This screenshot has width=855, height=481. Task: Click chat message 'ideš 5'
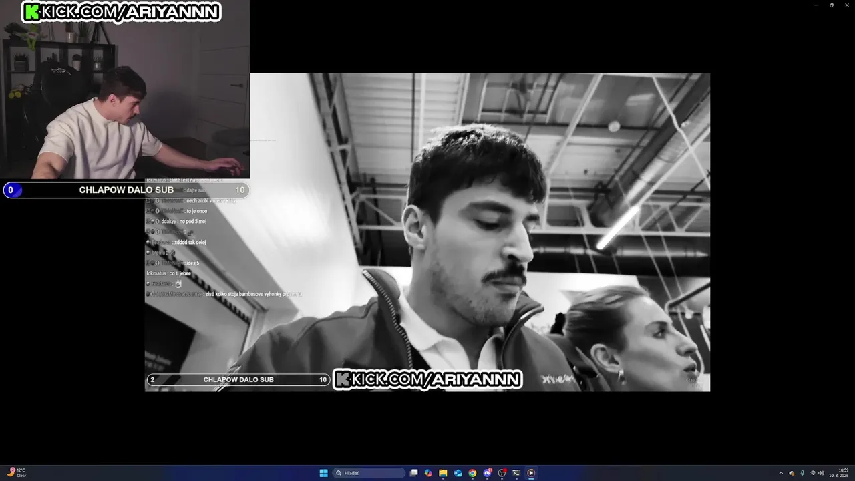(192, 263)
